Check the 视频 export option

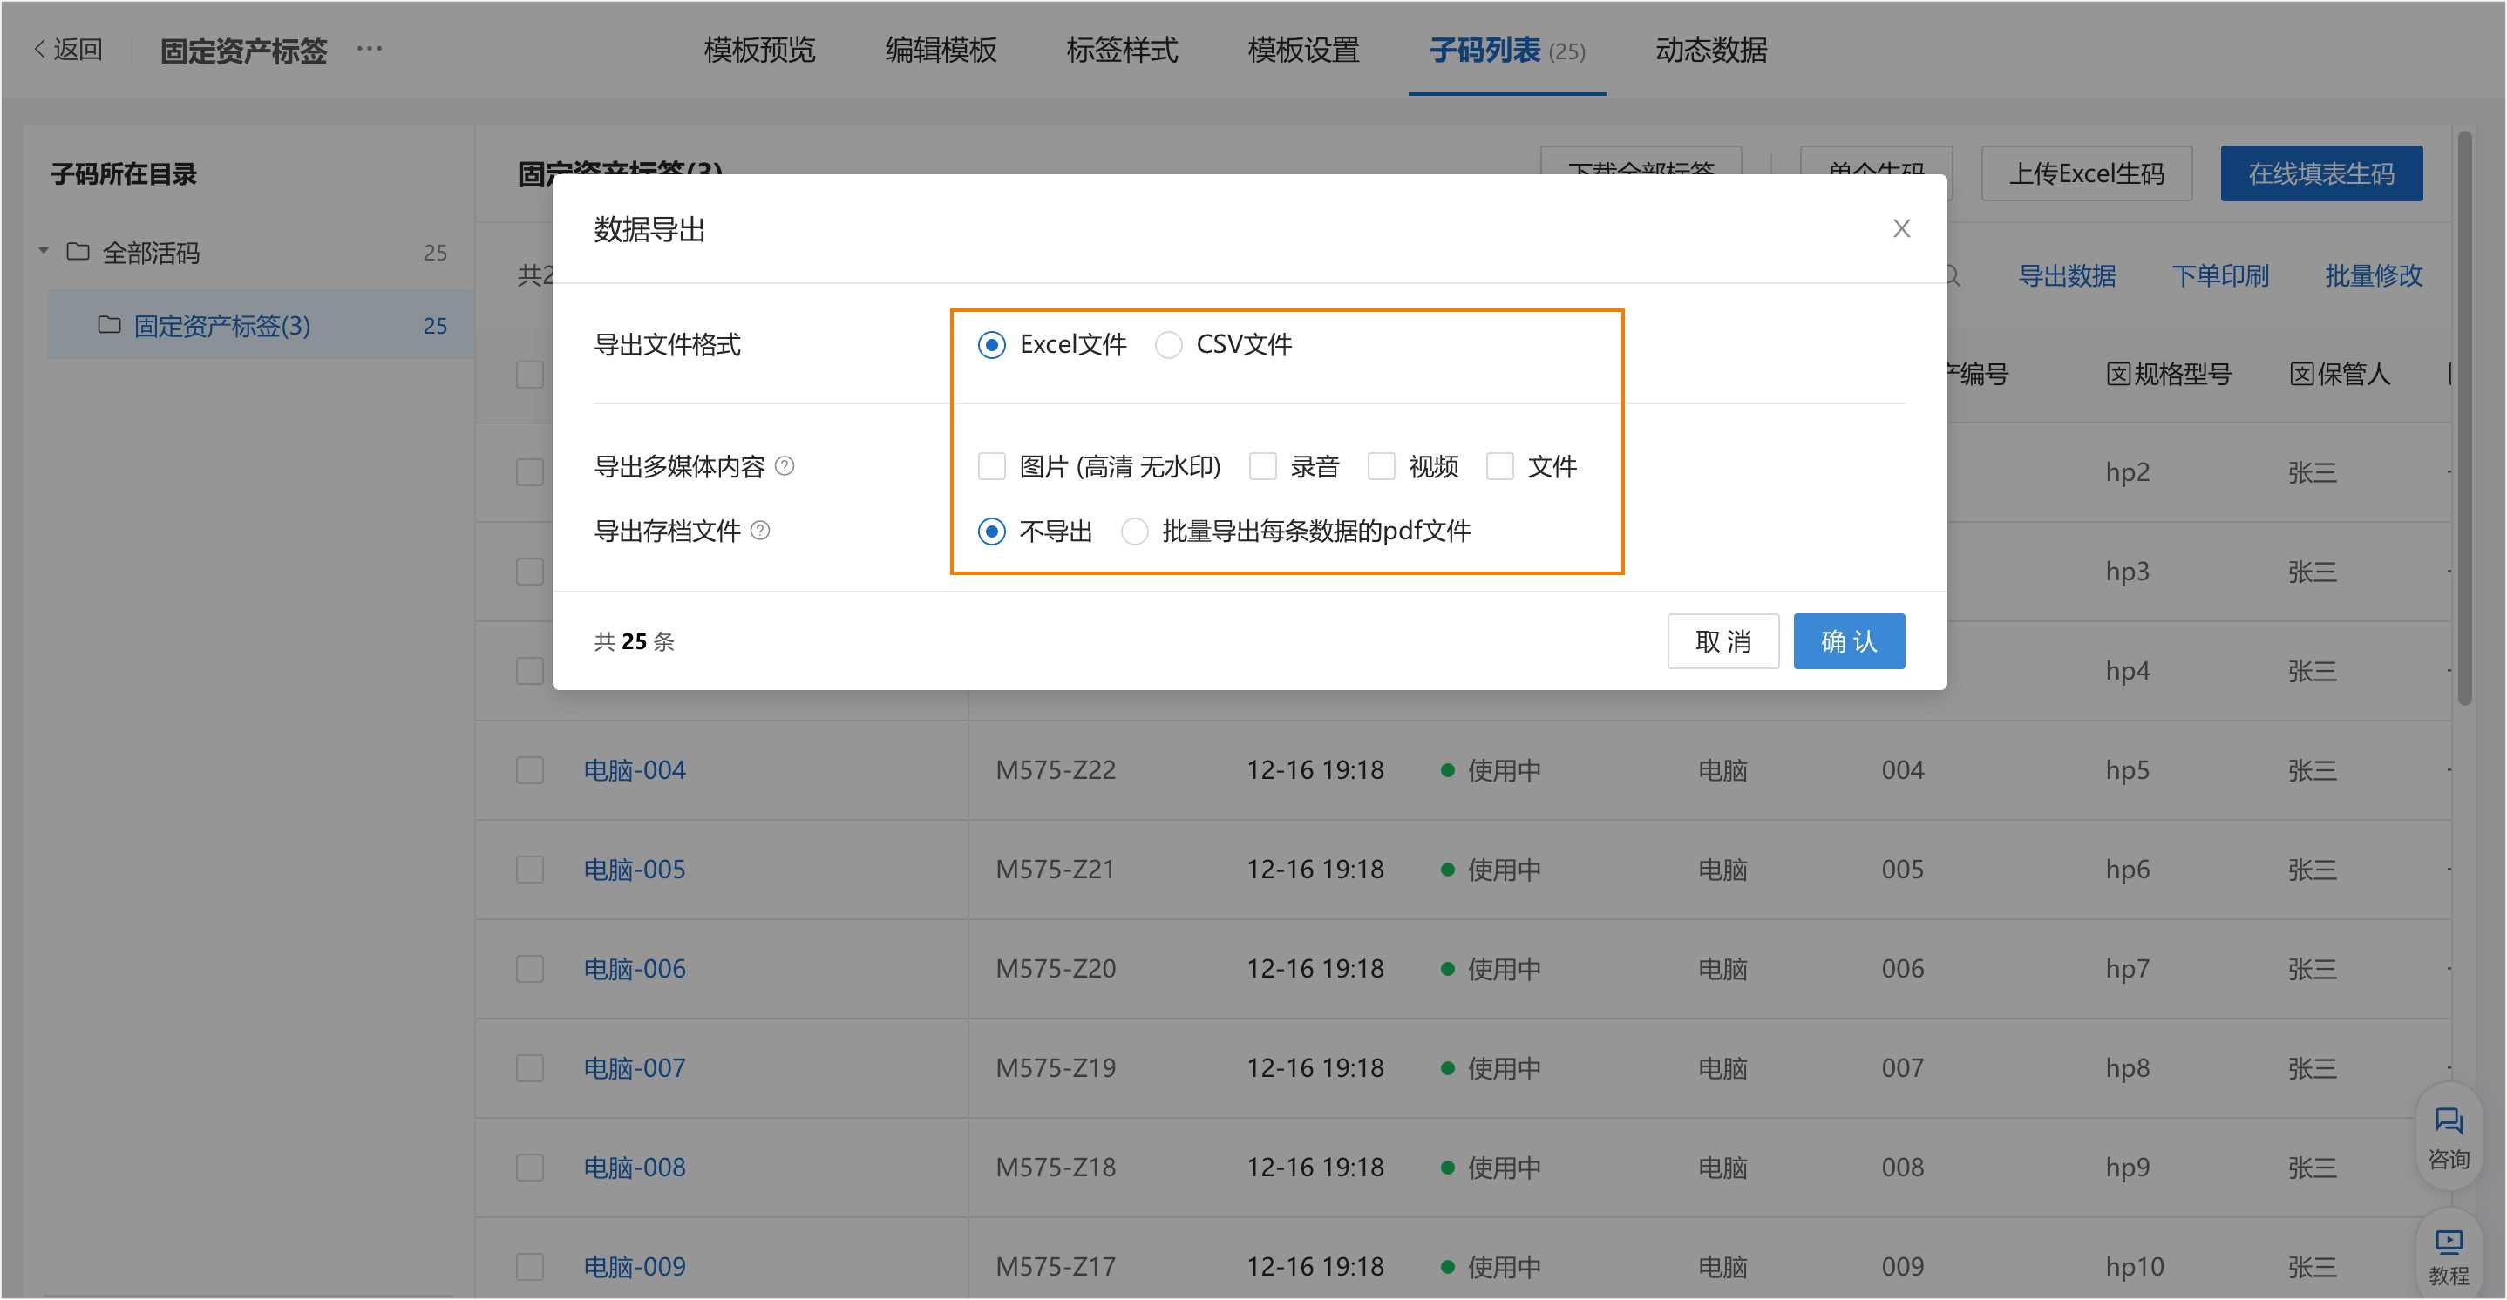[1381, 466]
